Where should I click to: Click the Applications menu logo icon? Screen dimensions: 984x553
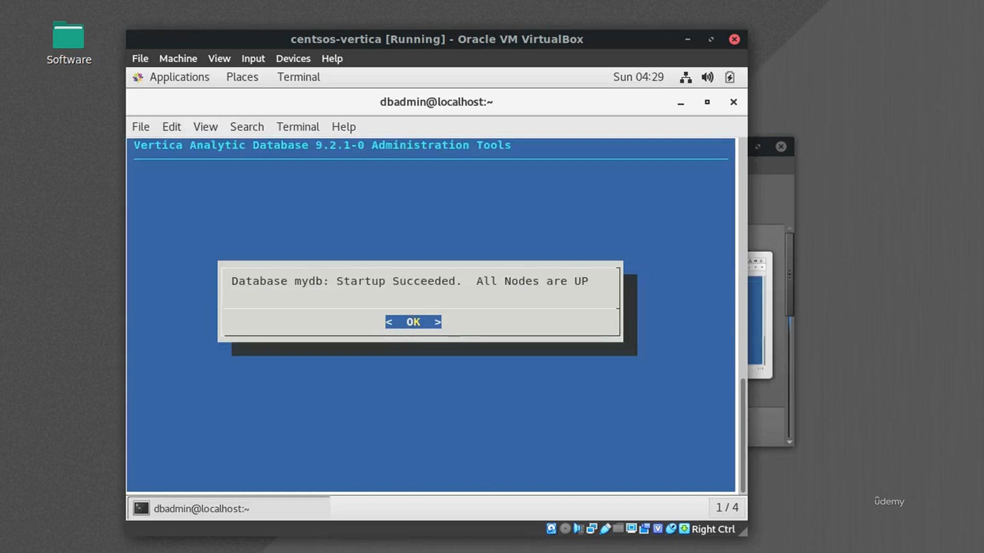pyautogui.click(x=138, y=77)
